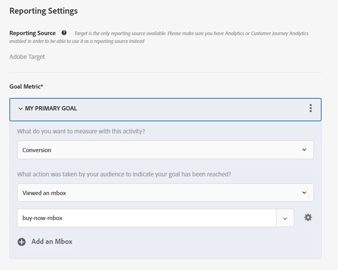
Task: Open the three-dot menu for My Primary Goal
Action: coord(310,108)
